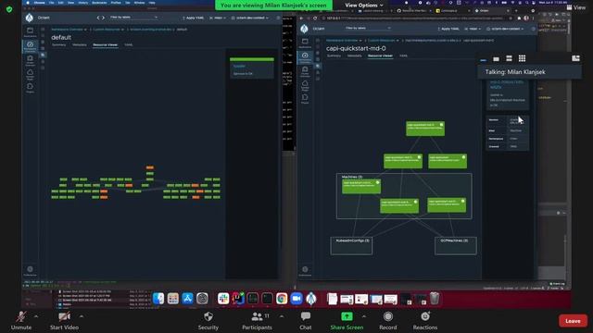593x333 pixels.
Task: Switch to Metadata tab in the default window
Action: (80, 45)
